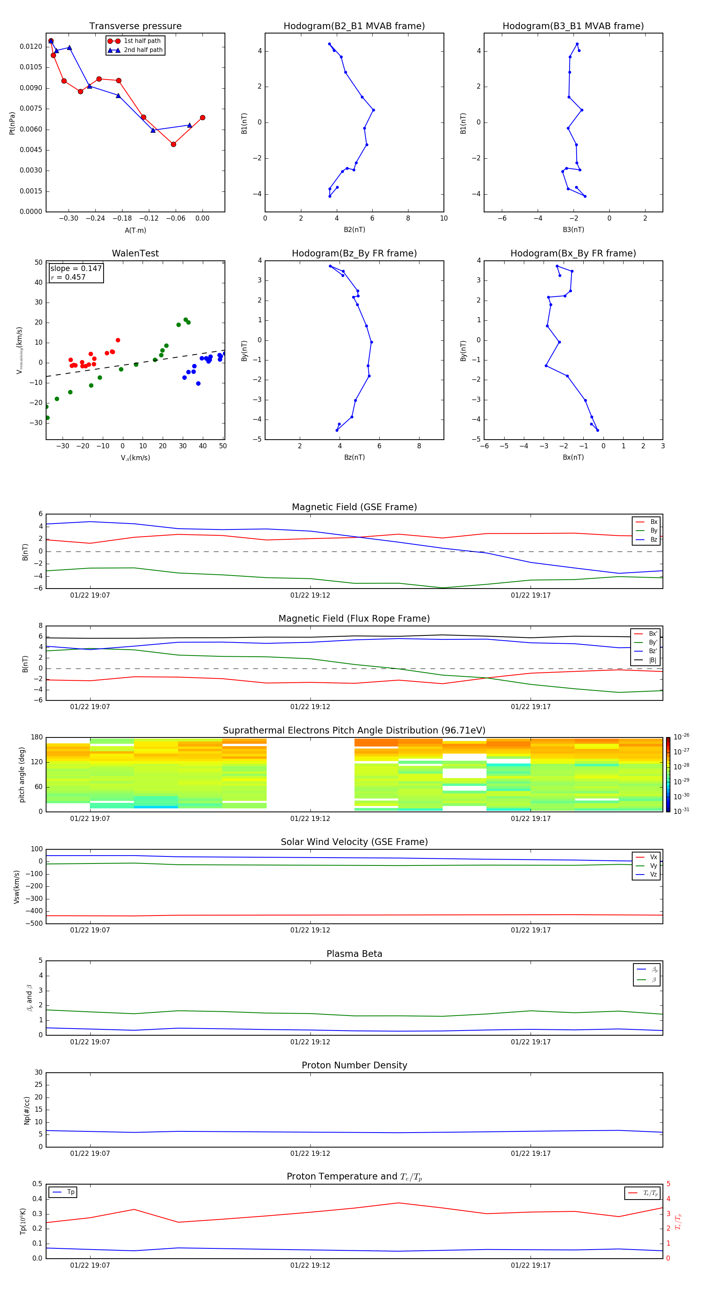Select 'Vx' in the solar wind legend
709x1300 pixels.
pos(646,857)
